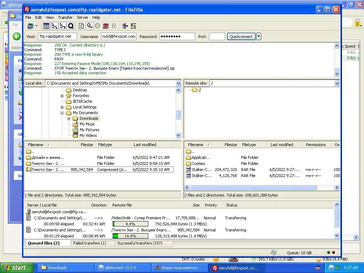Select IETldCache folder in local tree

82,101
